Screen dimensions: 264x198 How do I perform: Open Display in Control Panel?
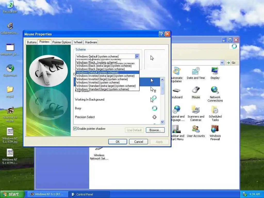215,73
